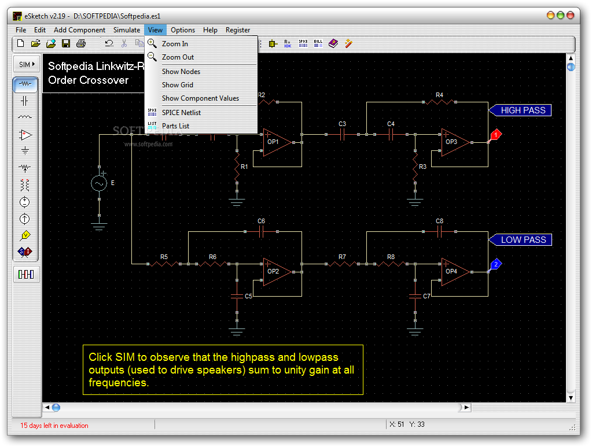Open the Edit menu
Screen dimensions: 592x447
(x=40, y=30)
